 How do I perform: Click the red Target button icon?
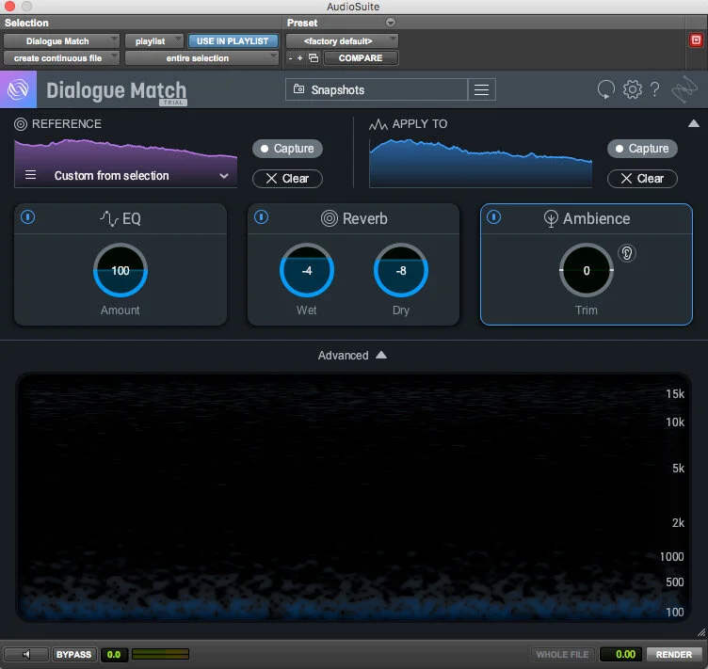[696, 40]
